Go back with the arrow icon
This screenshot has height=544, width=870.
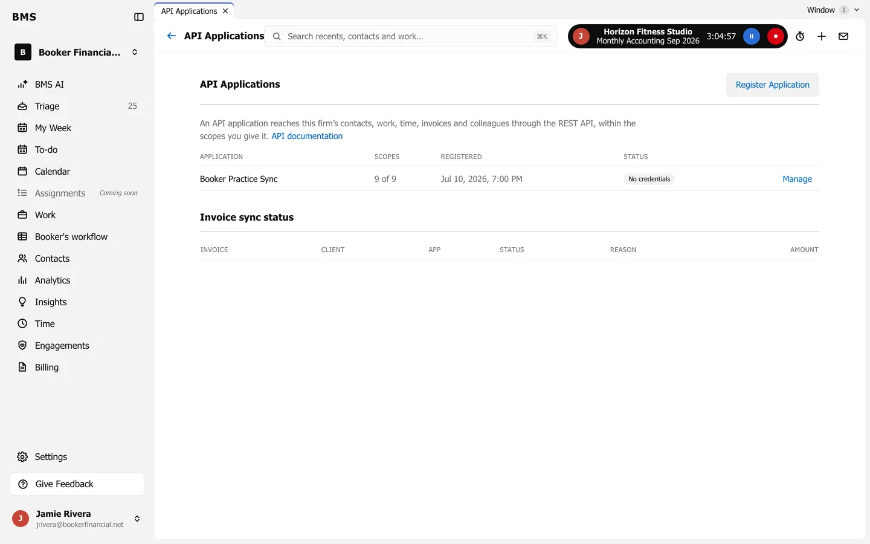pyautogui.click(x=172, y=36)
